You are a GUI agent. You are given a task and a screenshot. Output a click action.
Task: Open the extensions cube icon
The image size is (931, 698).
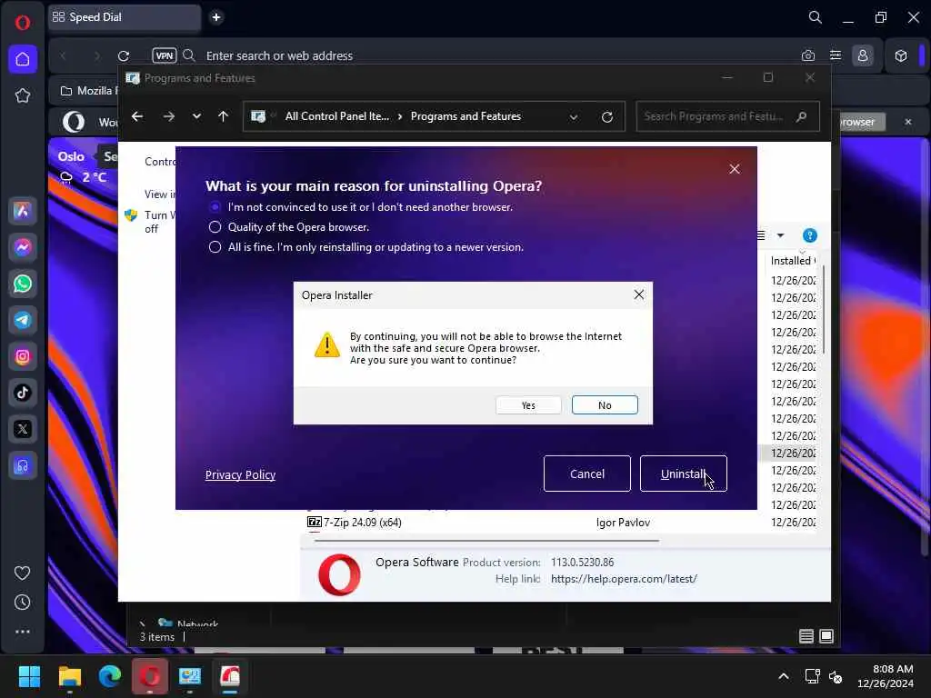point(901,55)
